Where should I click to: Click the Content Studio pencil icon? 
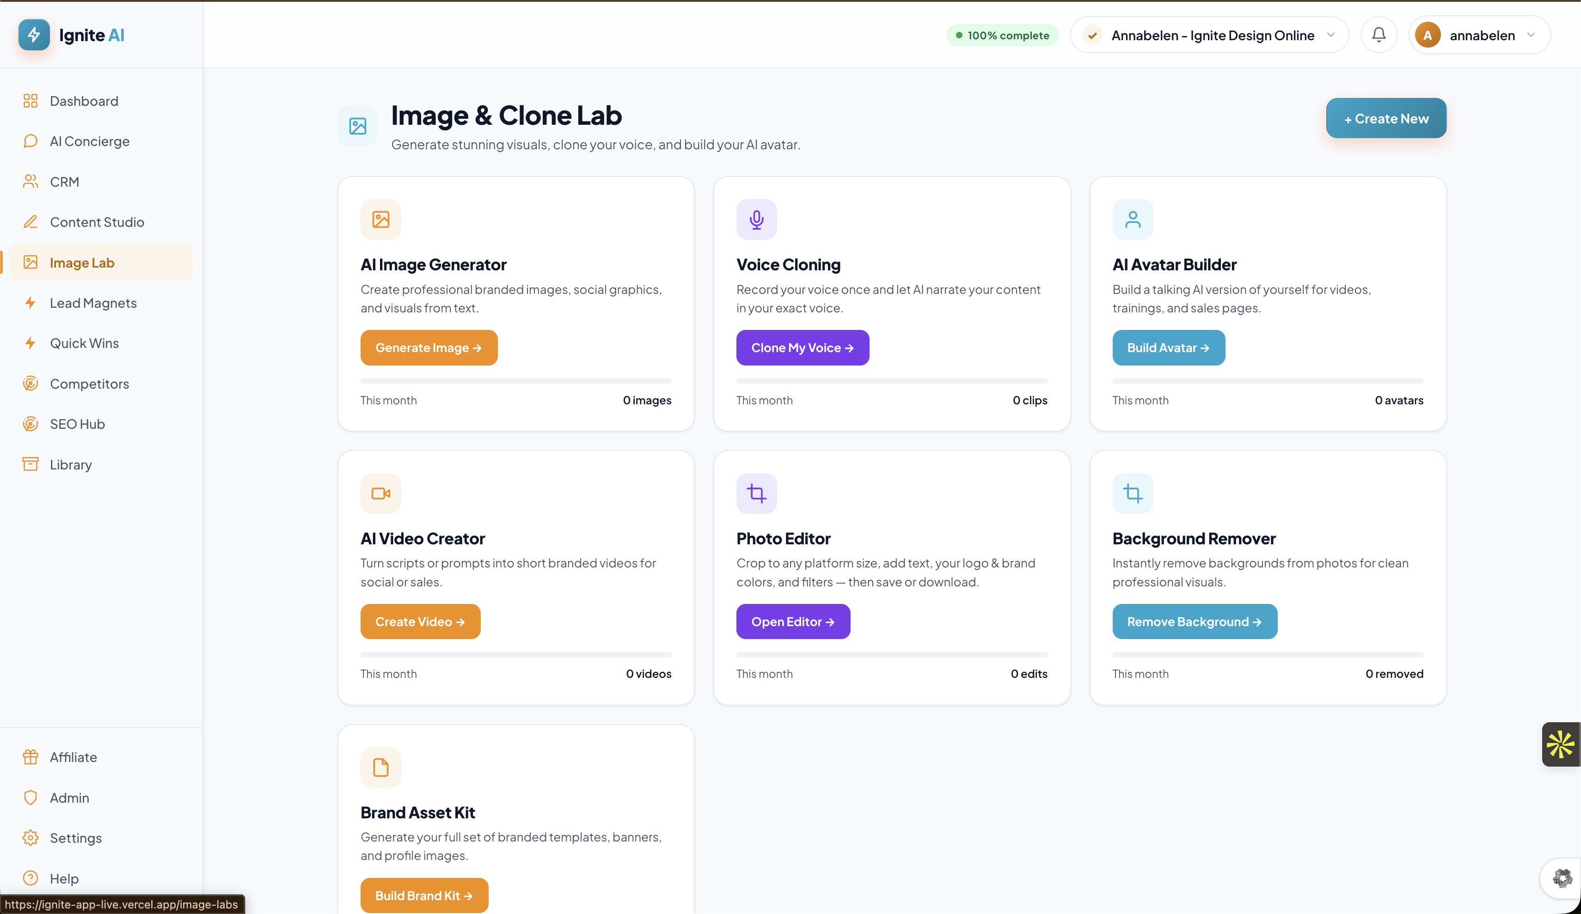pyautogui.click(x=30, y=222)
